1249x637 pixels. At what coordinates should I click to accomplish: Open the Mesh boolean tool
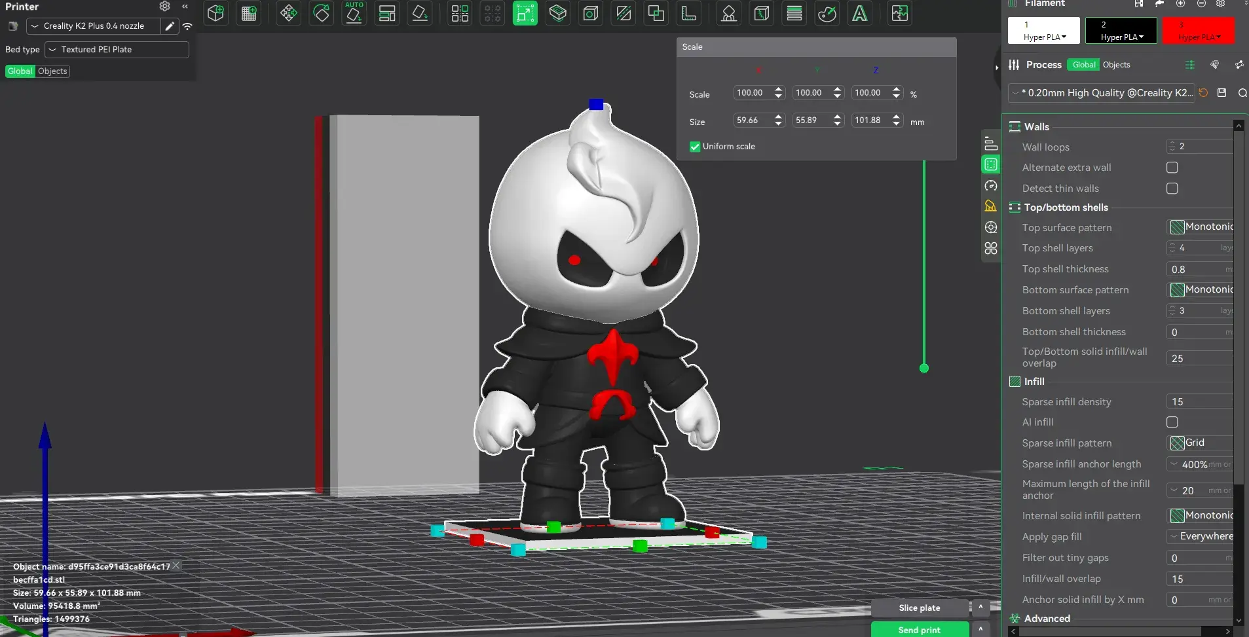point(656,13)
